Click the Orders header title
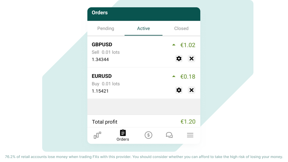Screen dimensions: 288x162 click(x=100, y=13)
